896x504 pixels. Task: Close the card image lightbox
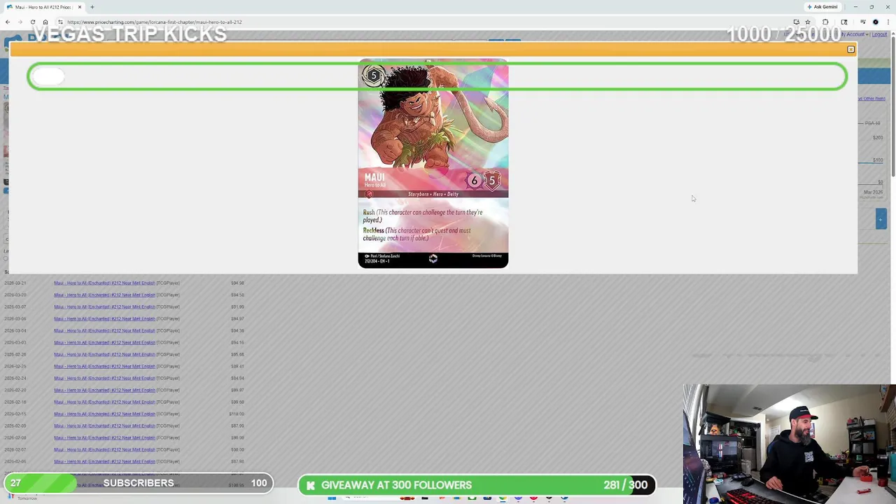coord(850,50)
